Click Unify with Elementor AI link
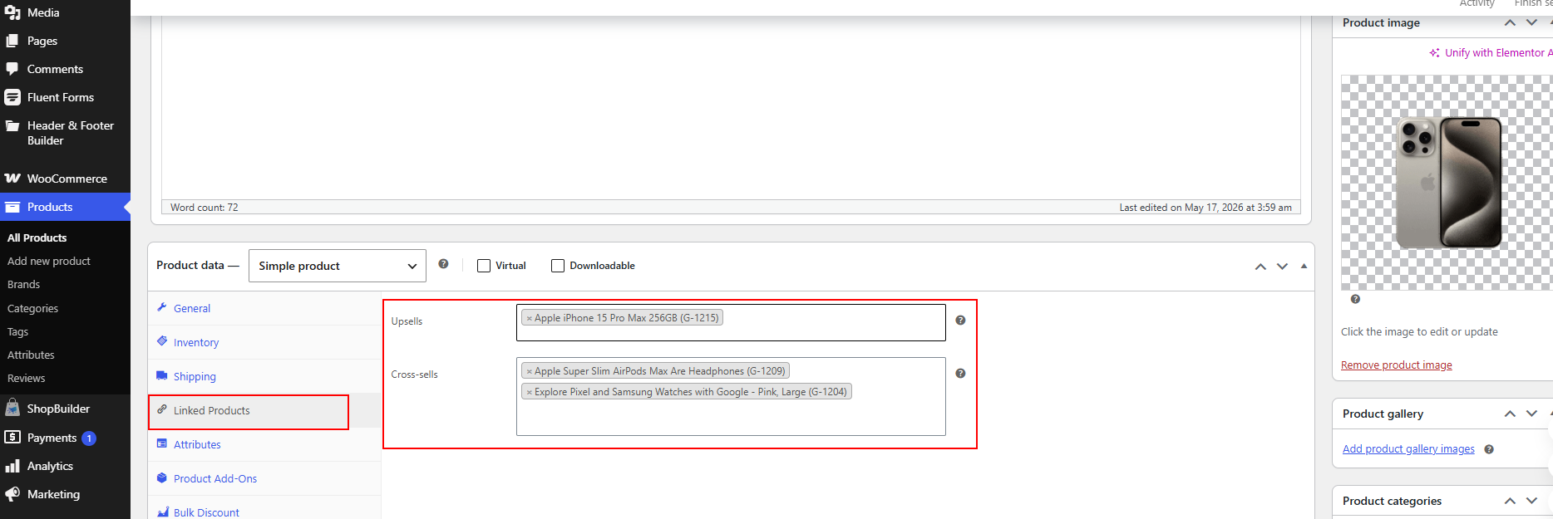The width and height of the screenshot is (1553, 519). [x=1498, y=52]
